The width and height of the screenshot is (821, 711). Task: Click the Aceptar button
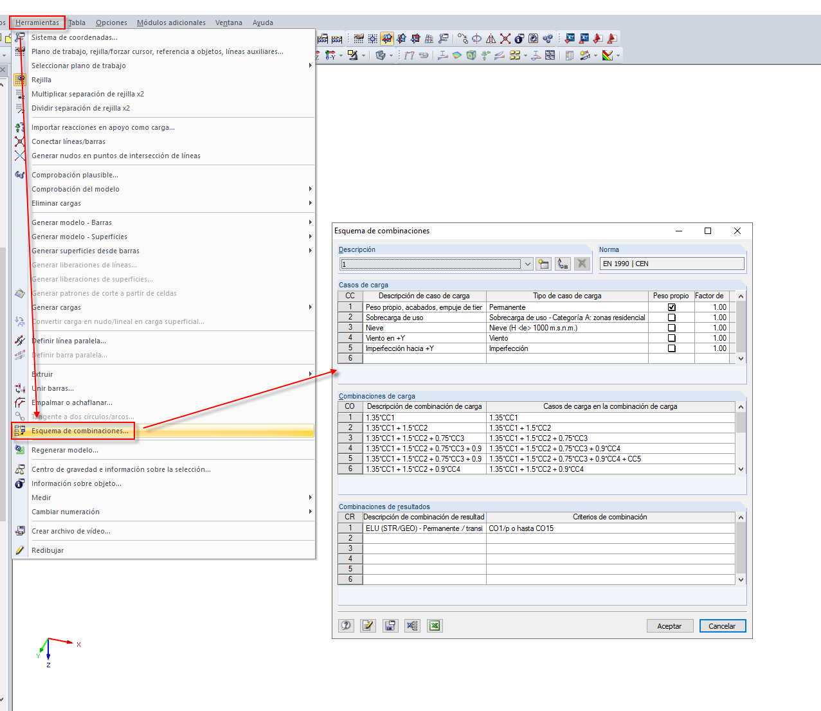pos(669,626)
